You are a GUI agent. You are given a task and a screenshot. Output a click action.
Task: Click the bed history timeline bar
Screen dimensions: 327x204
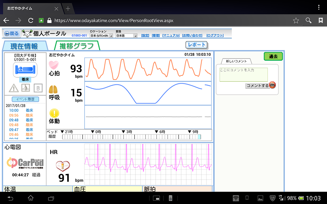[x=131, y=137]
